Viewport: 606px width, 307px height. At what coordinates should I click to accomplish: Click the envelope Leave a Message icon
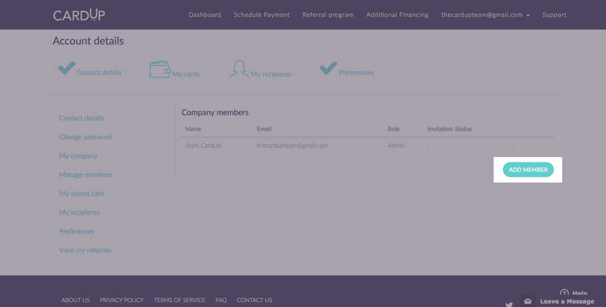[x=528, y=301]
